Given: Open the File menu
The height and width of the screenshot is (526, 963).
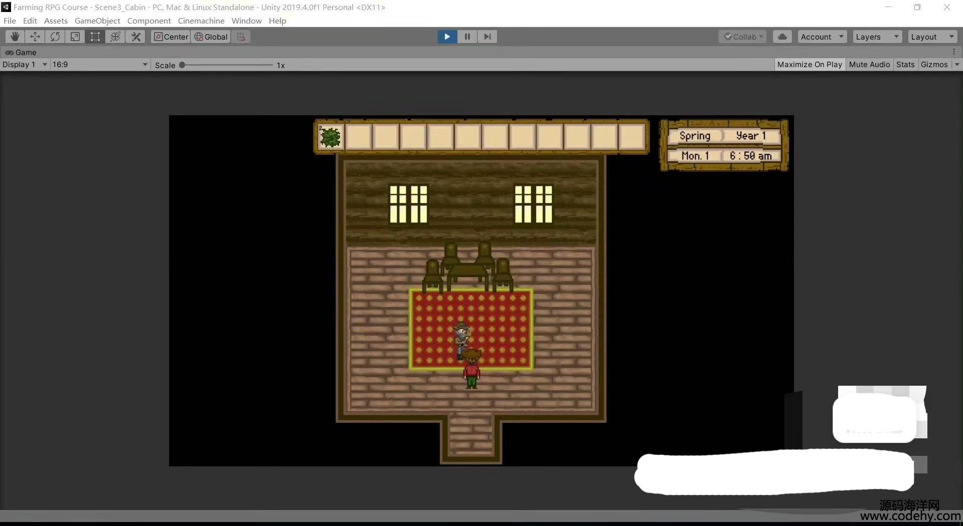Looking at the screenshot, I should coord(10,21).
